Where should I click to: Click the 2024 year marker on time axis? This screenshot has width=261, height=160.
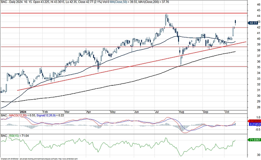[23, 112]
